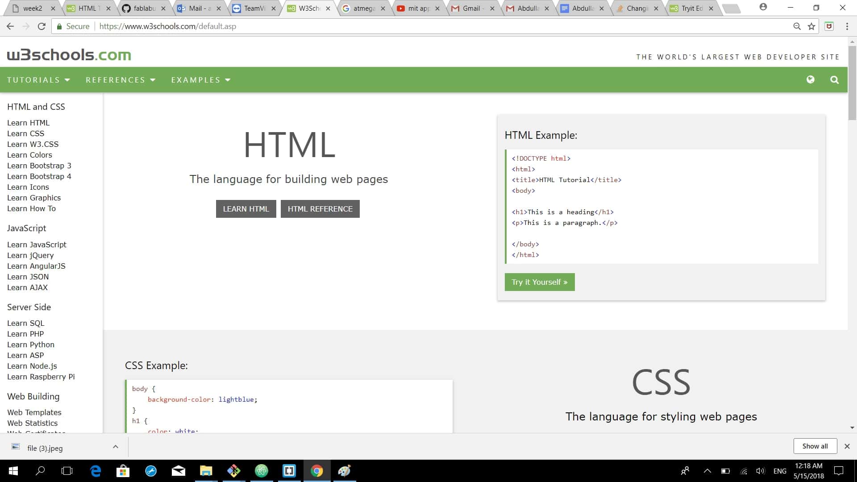The width and height of the screenshot is (857, 482).
Task: Open the Microsoft Store taskbar icon
Action: pos(123,471)
